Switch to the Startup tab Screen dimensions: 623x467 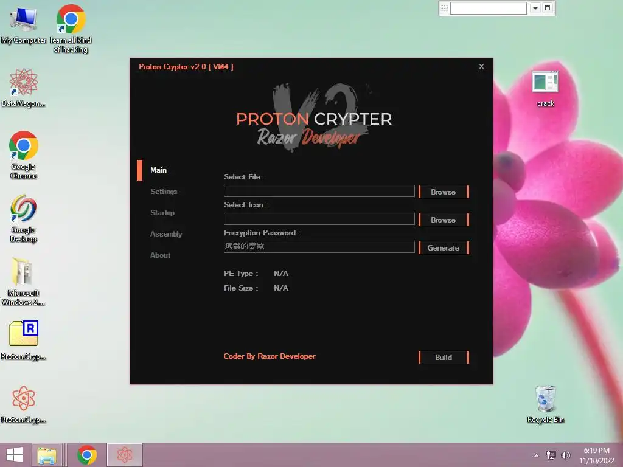click(x=162, y=213)
